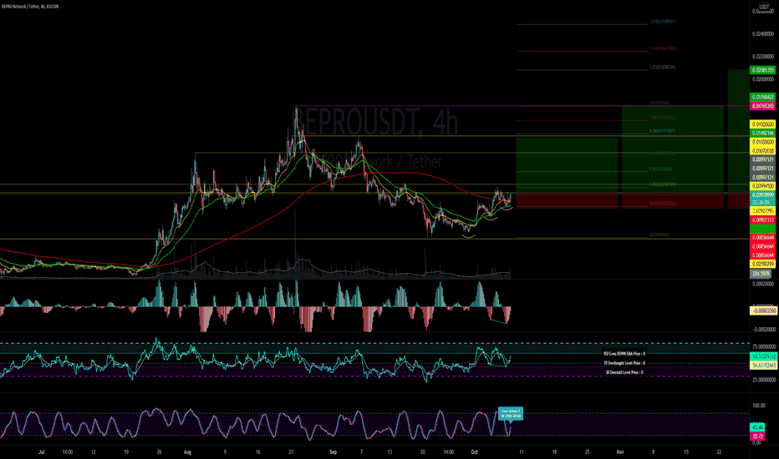Click the 0.236 Fibonacci retracement level label
The image size is (779, 459).
(x=662, y=204)
